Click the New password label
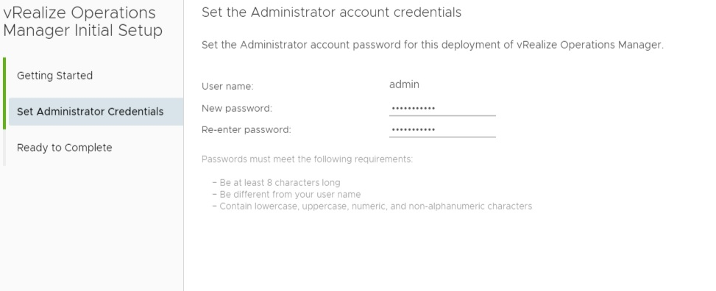Screen dimensions: 716x291 236,109
